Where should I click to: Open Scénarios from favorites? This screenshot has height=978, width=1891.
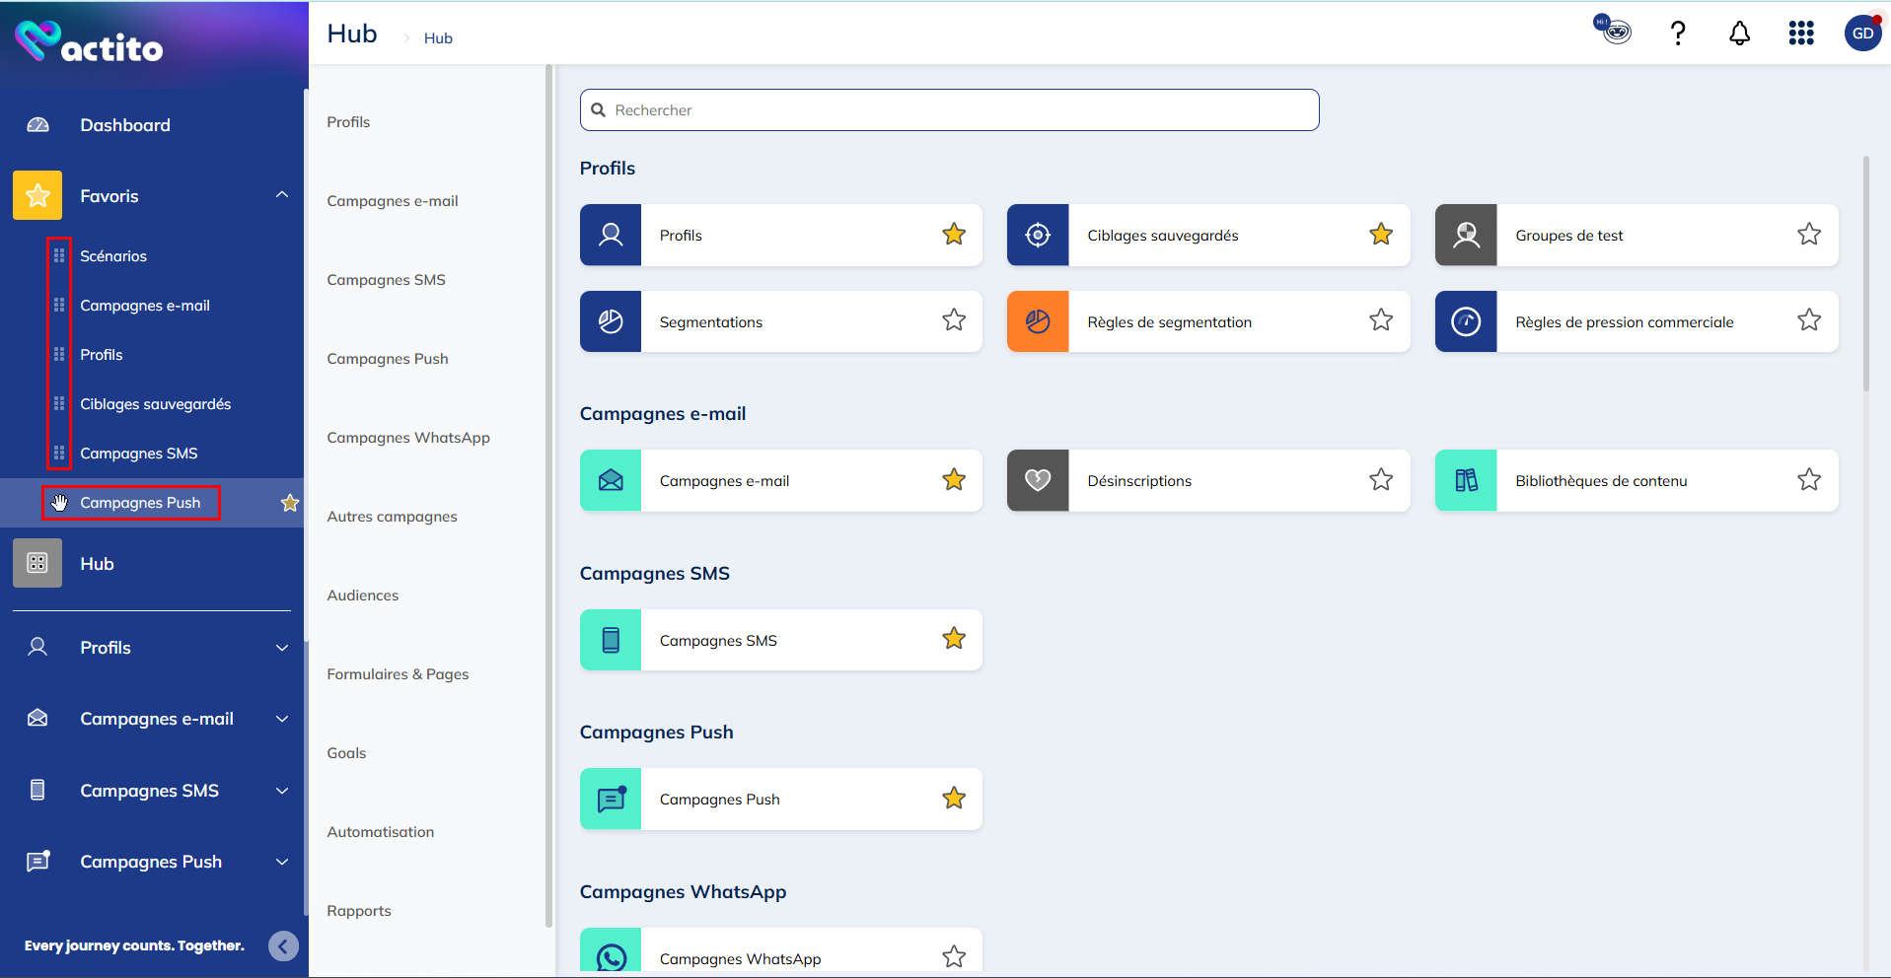pyautogui.click(x=113, y=256)
